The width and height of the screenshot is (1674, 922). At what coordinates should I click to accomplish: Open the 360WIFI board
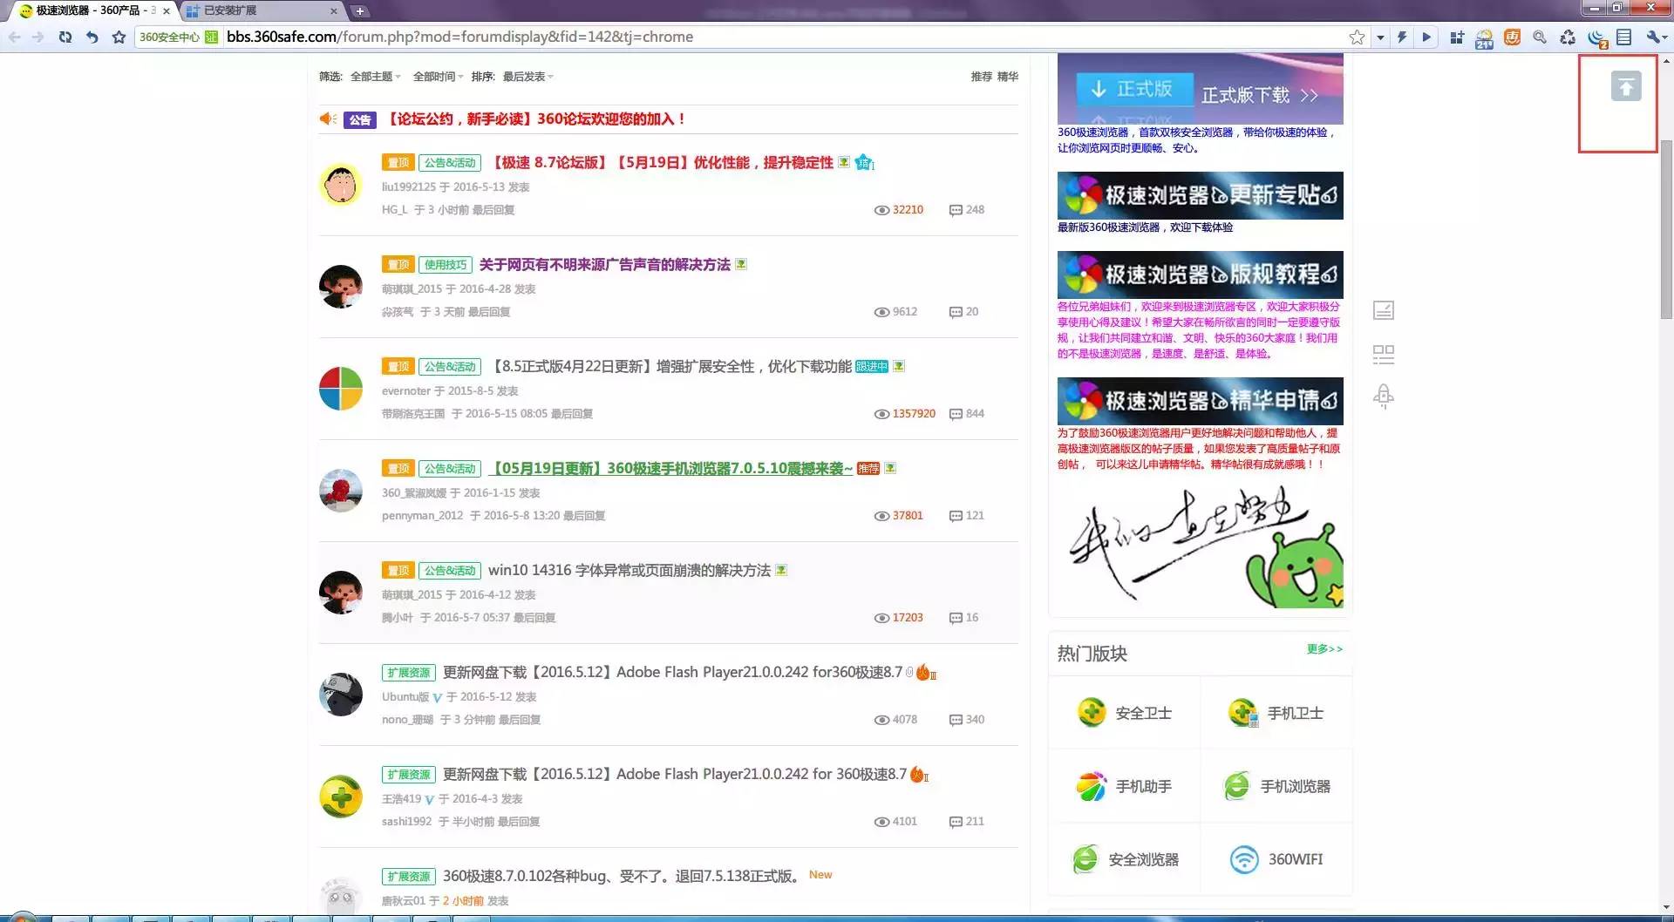pos(1276,859)
